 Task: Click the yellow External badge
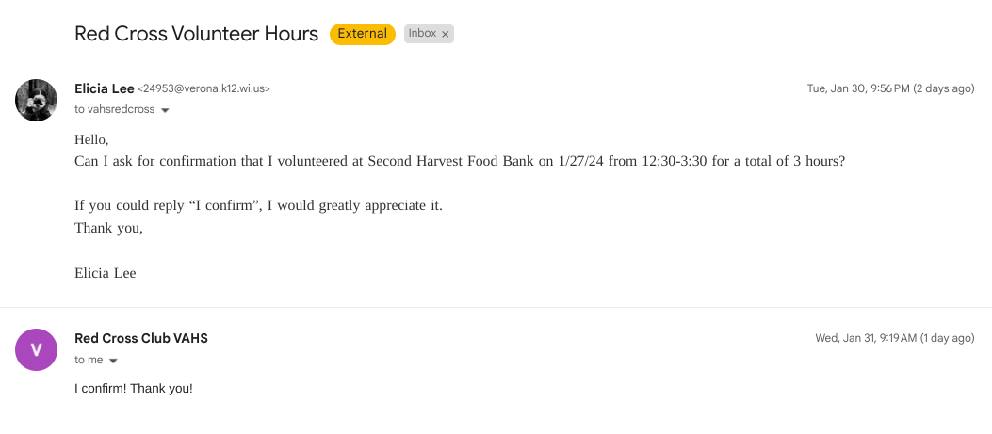pyautogui.click(x=362, y=34)
